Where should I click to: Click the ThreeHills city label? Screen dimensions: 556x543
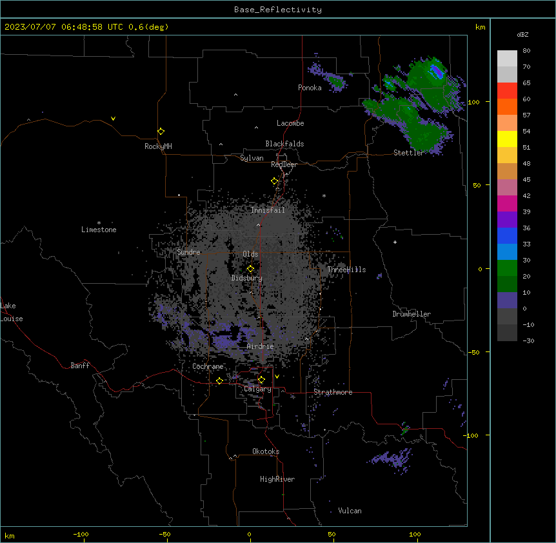click(x=346, y=270)
